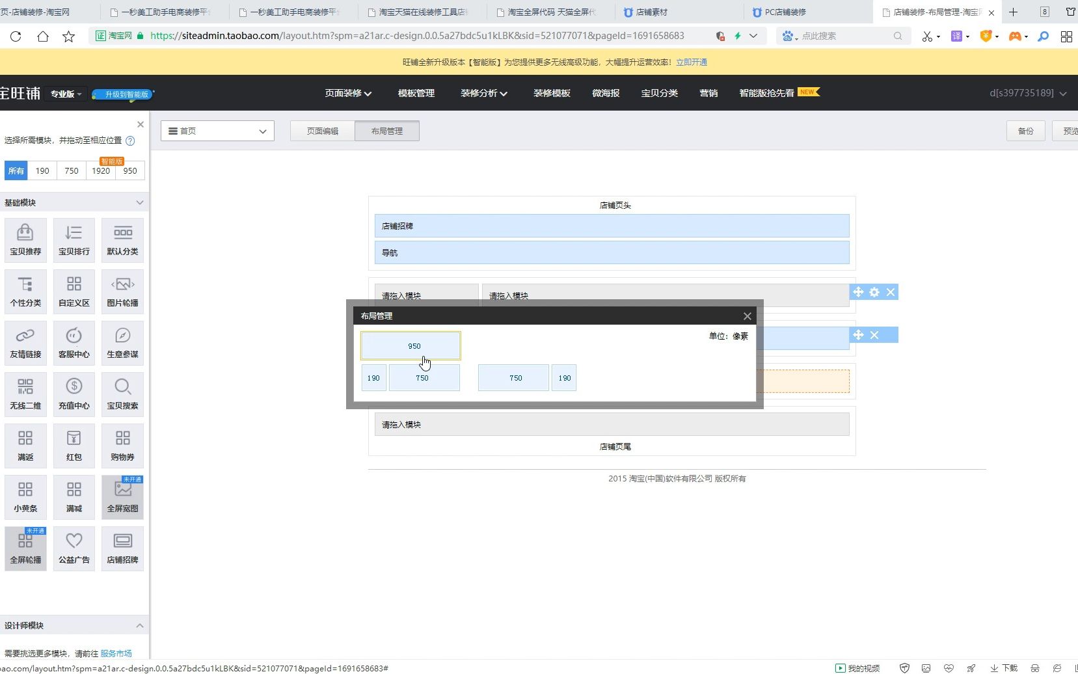Open 模板管理 menu item
Viewport: 1078px width, 674px height.
pos(416,93)
